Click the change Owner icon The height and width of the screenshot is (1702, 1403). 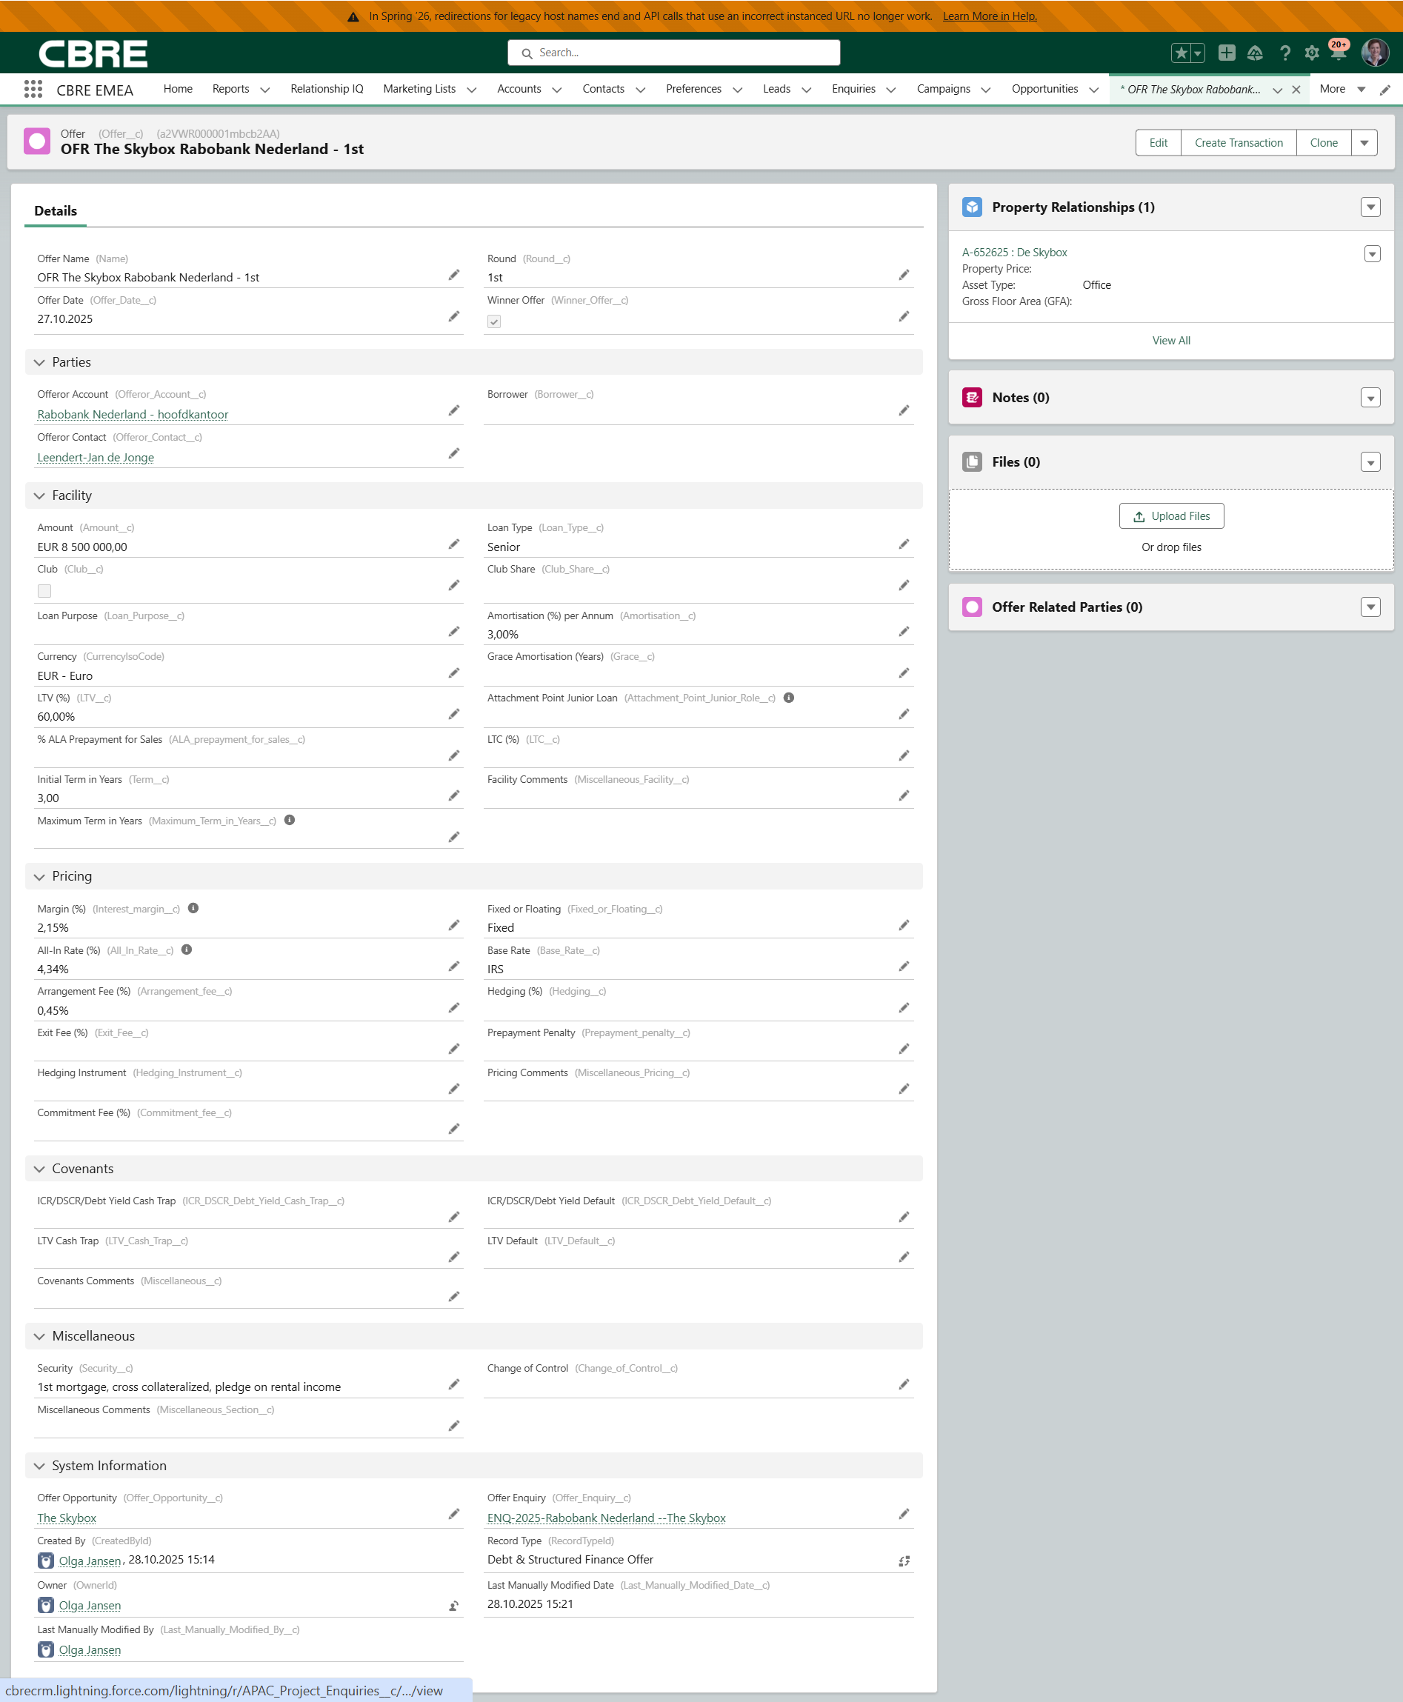pos(453,1606)
